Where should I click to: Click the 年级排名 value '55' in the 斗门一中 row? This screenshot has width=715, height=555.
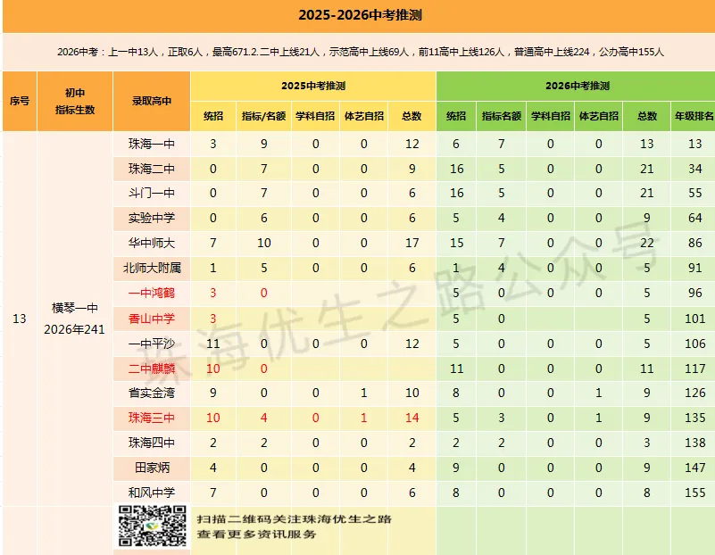695,194
